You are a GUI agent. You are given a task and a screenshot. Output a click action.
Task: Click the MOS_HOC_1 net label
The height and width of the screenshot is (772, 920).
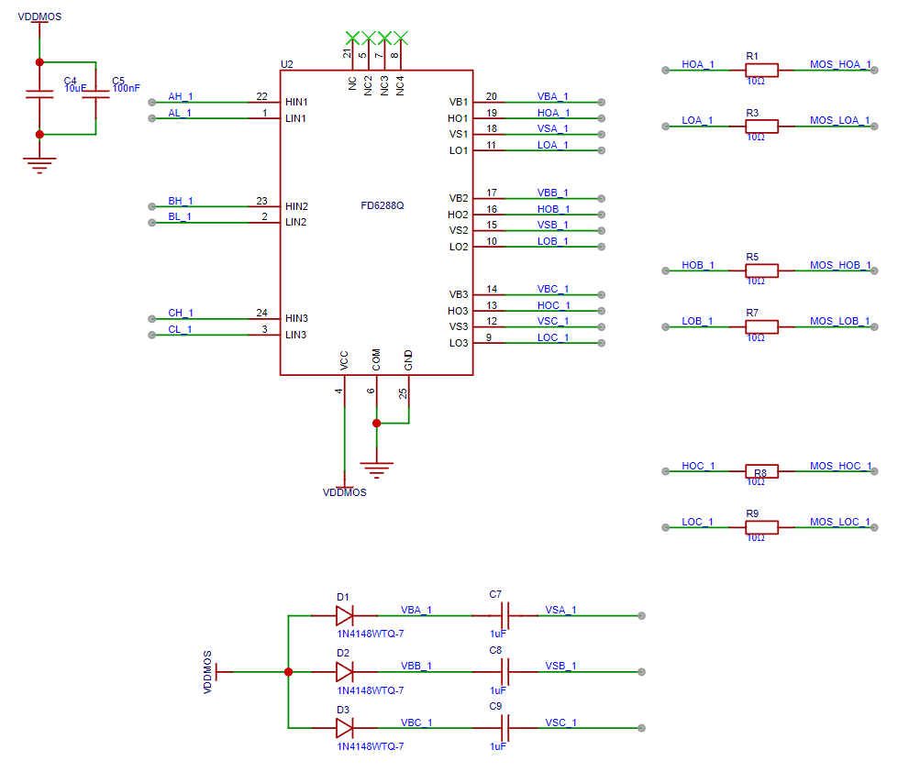click(x=841, y=466)
